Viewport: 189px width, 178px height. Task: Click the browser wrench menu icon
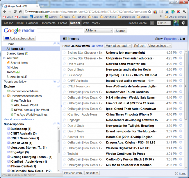pyautogui.click(x=184, y=12)
